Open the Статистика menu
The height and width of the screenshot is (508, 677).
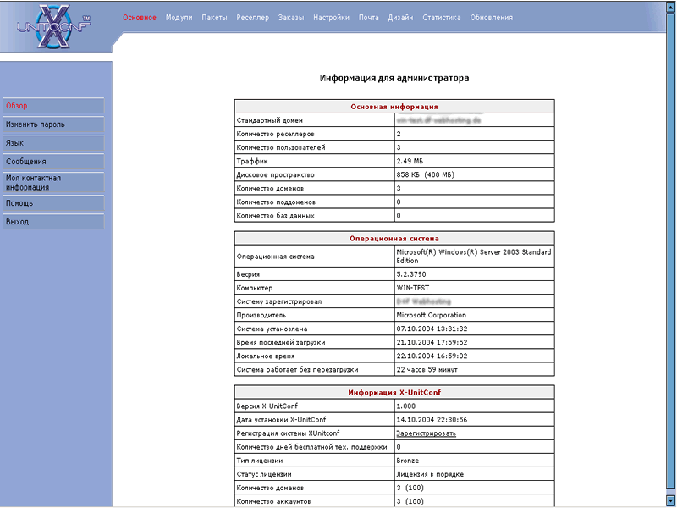(x=441, y=18)
